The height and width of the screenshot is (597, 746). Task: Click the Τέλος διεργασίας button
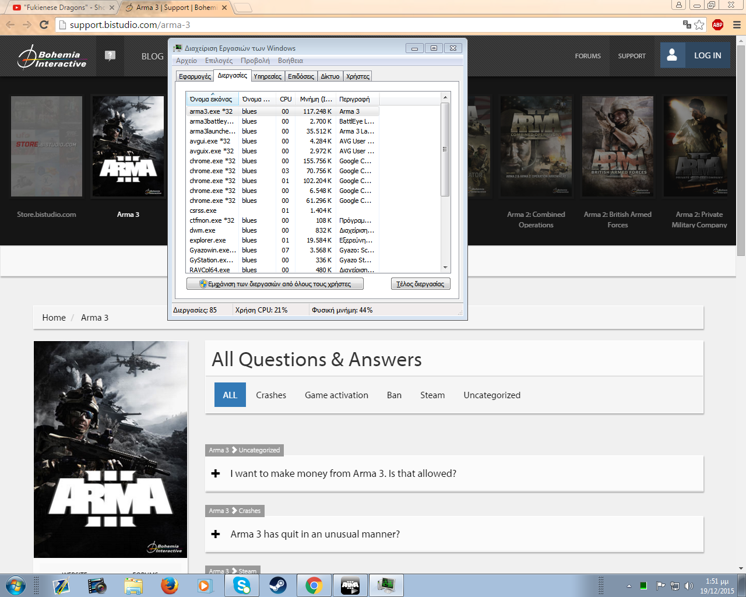[x=420, y=284]
